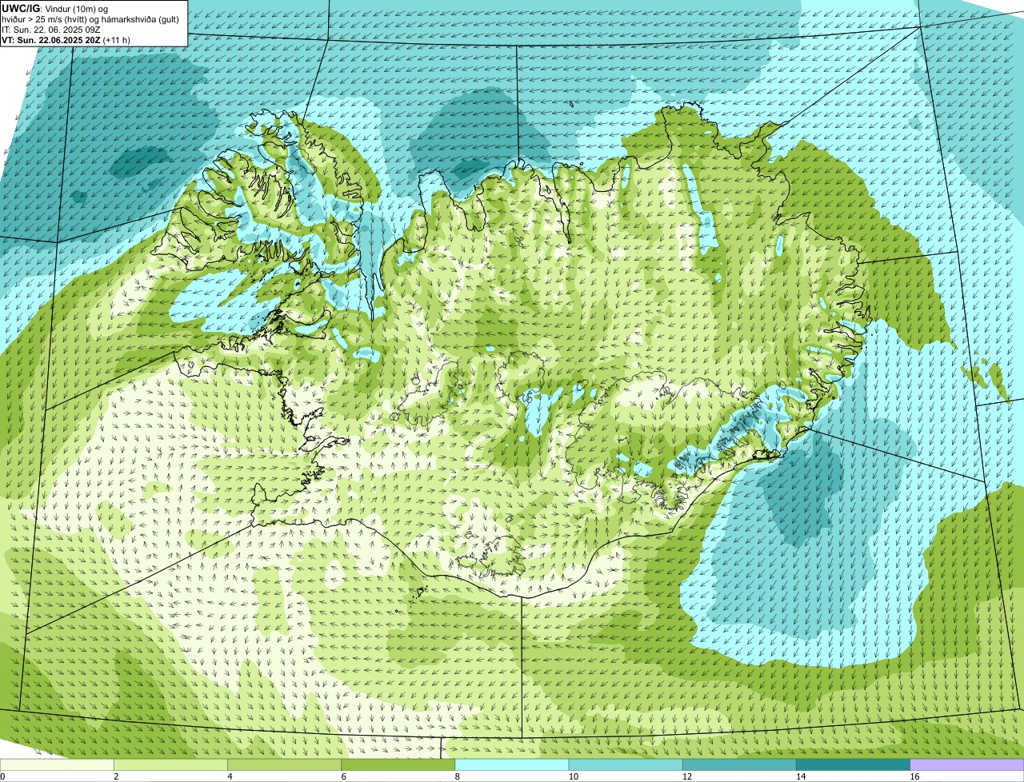Click the light yellow-green 2–4 m/s legend swatch
Screen dimensions: 1024x782
(170, 764)
